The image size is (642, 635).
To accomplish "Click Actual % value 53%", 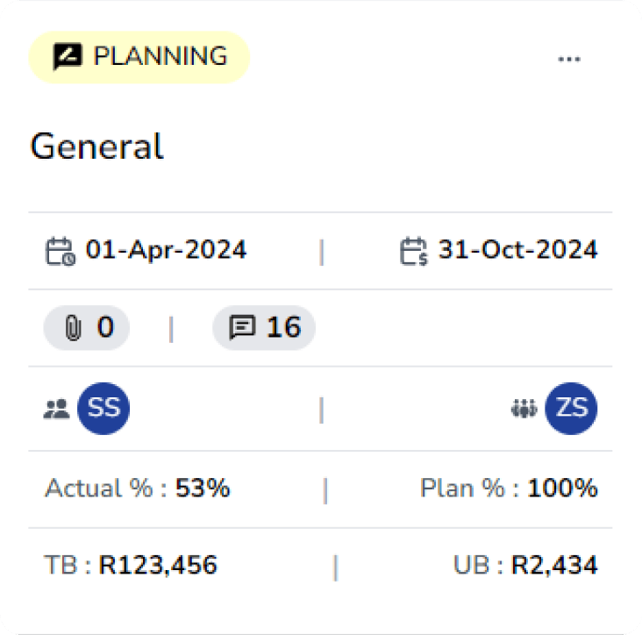I will [203, 489].
